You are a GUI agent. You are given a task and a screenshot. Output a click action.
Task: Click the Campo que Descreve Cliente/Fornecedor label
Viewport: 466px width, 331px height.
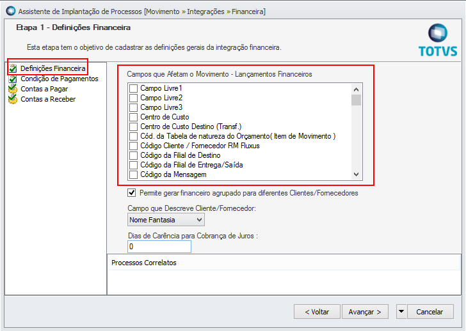click(191, 208)
